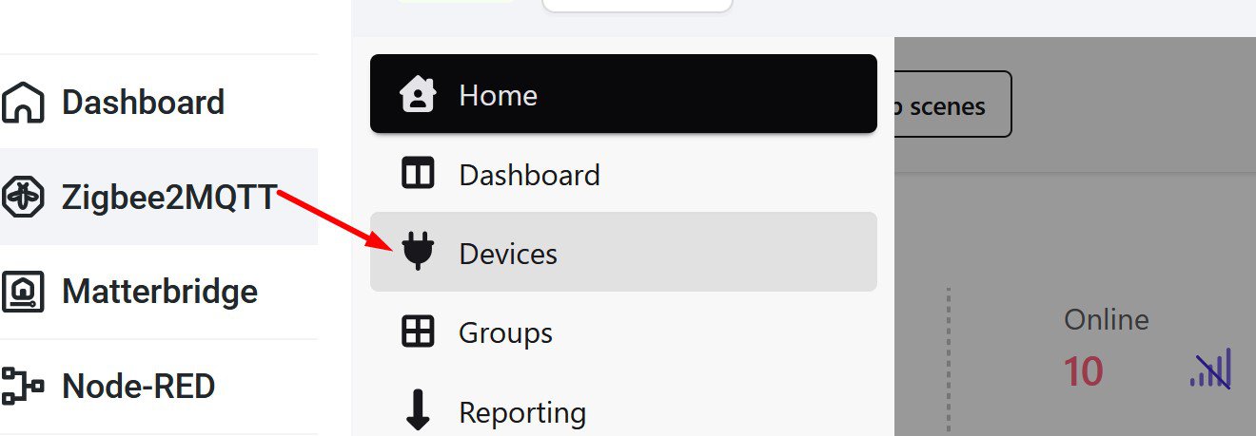Click the Dashboard label in dropdown menu
The width and height of the screenshot is (1256, 436).
click(529, 175)
